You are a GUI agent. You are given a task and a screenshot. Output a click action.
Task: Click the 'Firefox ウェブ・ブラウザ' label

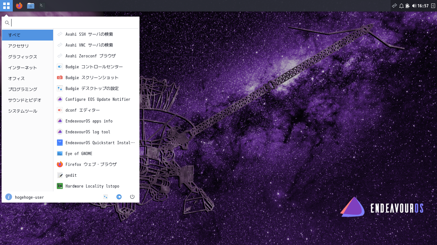pos(91,164)
